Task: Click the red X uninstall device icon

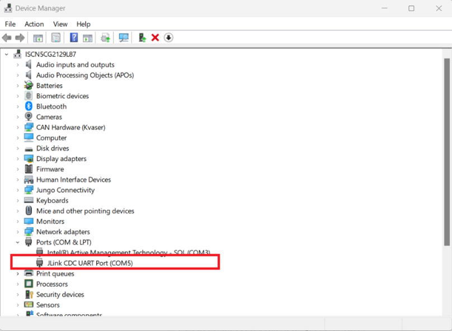Action: 155,38
